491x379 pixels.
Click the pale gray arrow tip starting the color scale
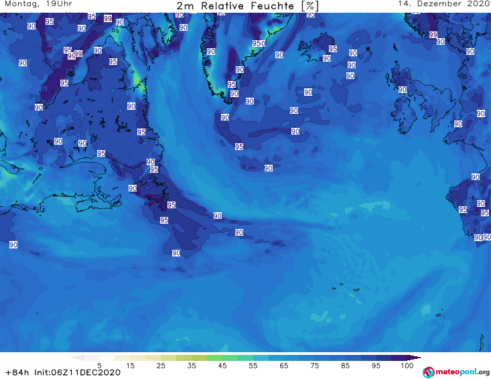pyautogui.click(x=77, y=358)
